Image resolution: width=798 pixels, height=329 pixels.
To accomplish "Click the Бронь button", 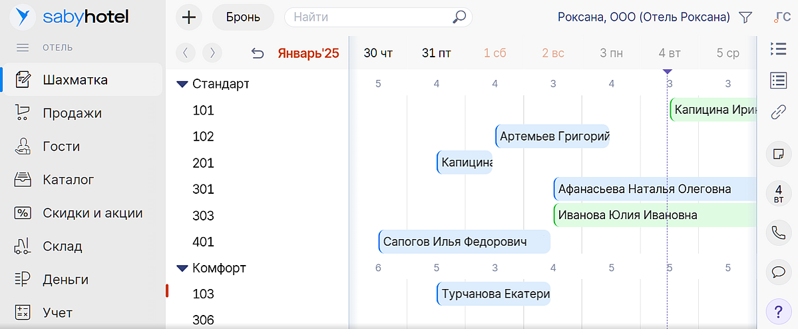I will 243,17.
